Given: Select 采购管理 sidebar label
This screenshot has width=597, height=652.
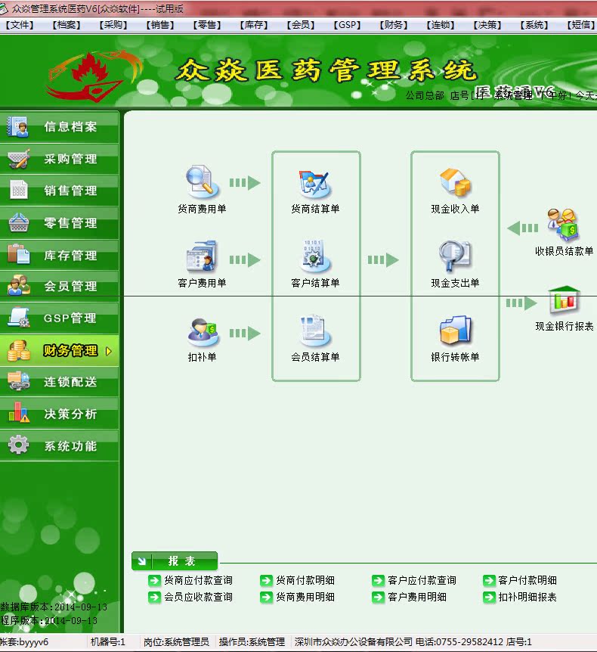Looking at the screenshot, I should pos(70,158).
